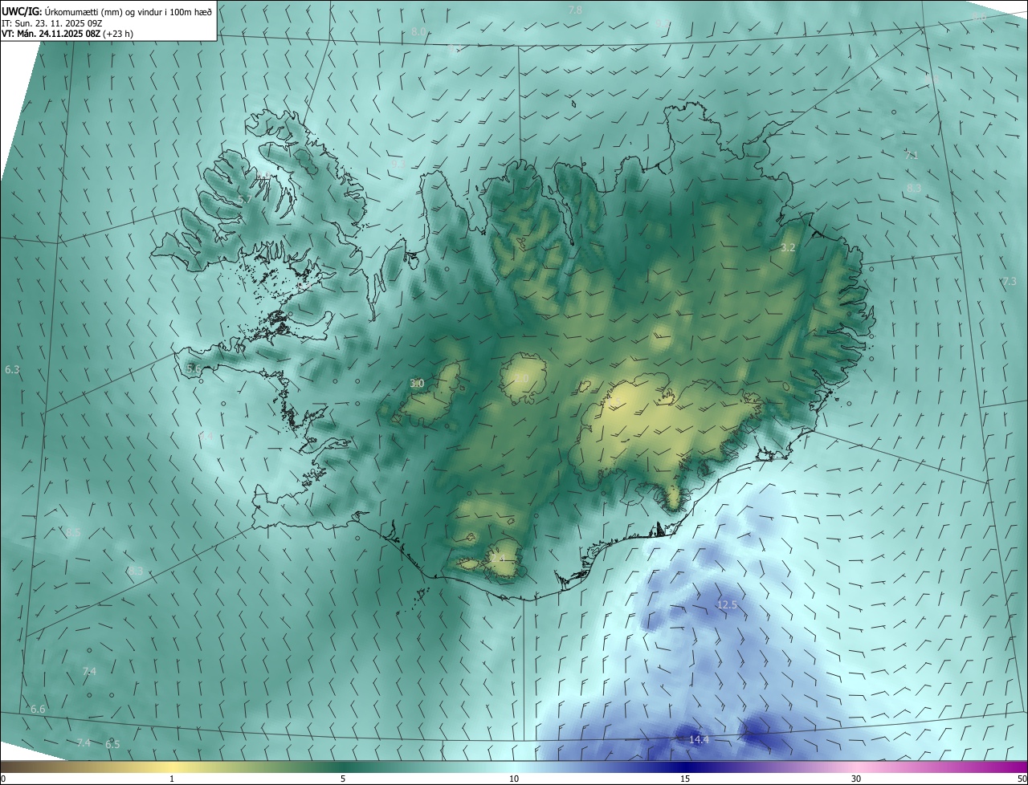Click the valid time 'VT: Mán. 24.11.2025 08Z'
Image resolution: width=1028 pixels, height=785 pixels.
(51, 34)
